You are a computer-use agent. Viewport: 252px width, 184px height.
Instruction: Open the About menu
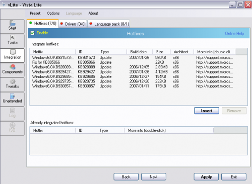93,13
